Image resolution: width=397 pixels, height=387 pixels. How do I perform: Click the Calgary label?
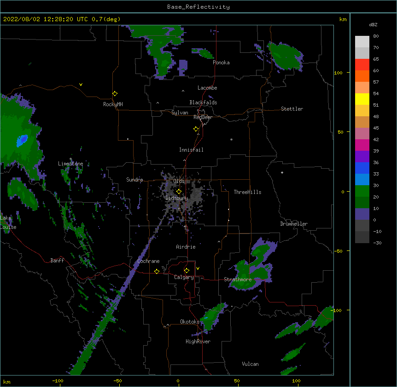[x=184, y=277]
